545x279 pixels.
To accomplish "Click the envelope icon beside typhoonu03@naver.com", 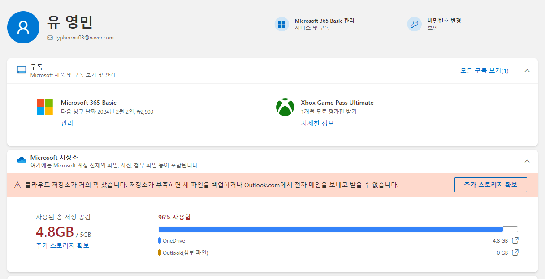I will [50, 38].
